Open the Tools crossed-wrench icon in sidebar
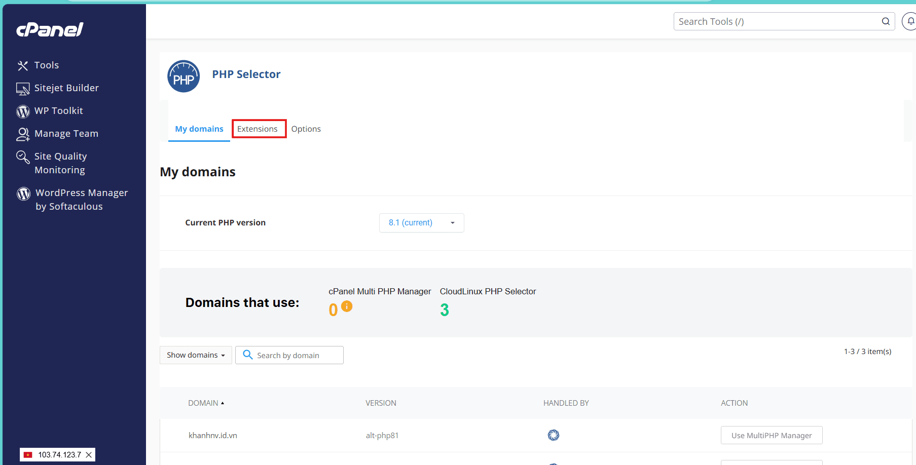The image size is (916, 465). click(x=23, y=65)
